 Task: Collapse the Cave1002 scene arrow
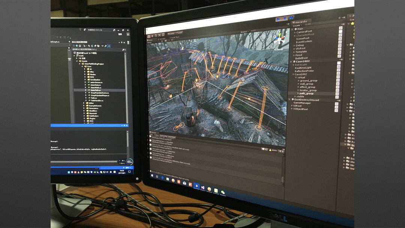point(292,62)
